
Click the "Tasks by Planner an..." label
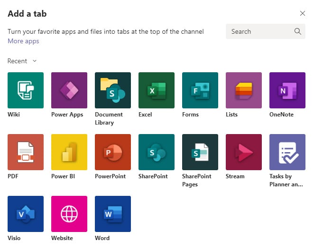tap(286, 180)
